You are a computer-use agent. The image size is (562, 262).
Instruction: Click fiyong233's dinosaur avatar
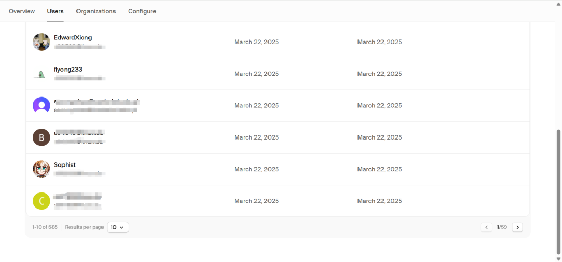(42, 74)
